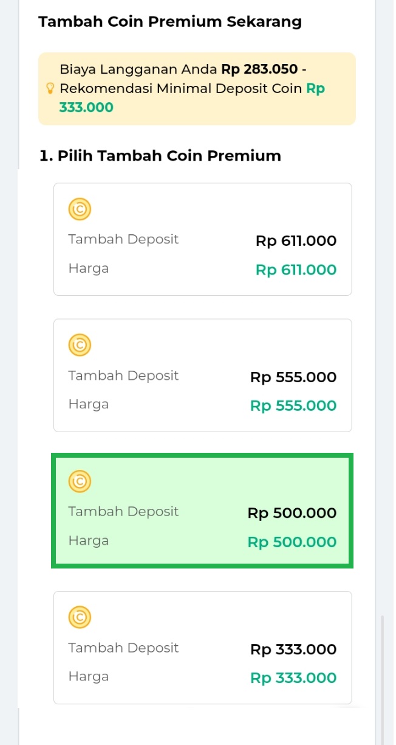Click the 'Harga' label in the Rp 333.000 card

[x=89, y=676]
